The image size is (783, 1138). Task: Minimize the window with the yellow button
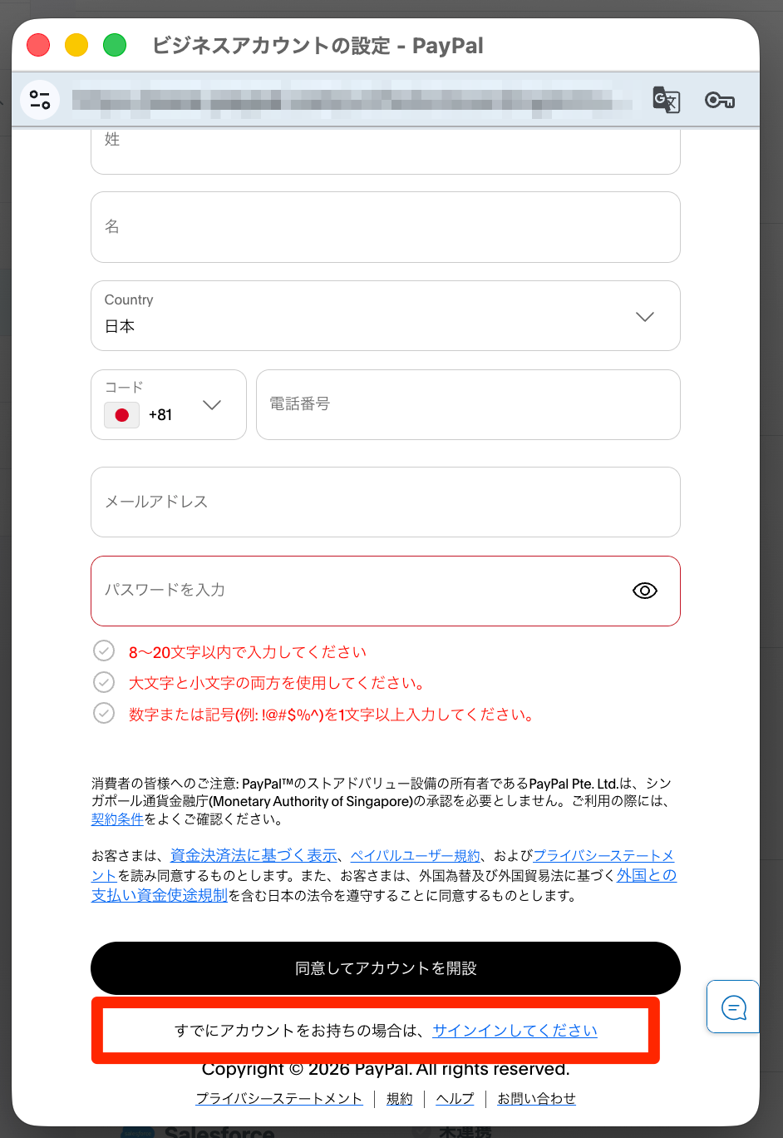click(x=76, y=45)
